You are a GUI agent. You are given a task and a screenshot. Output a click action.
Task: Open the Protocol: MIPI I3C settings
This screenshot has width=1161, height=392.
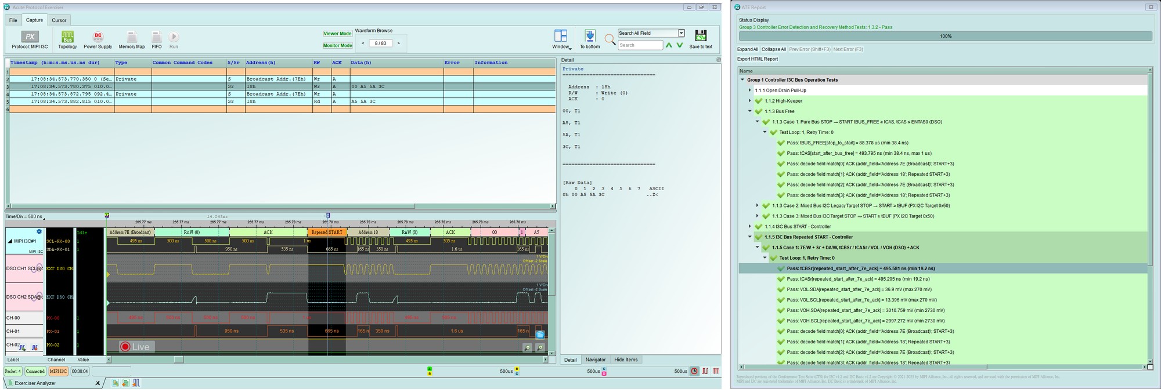30,40
